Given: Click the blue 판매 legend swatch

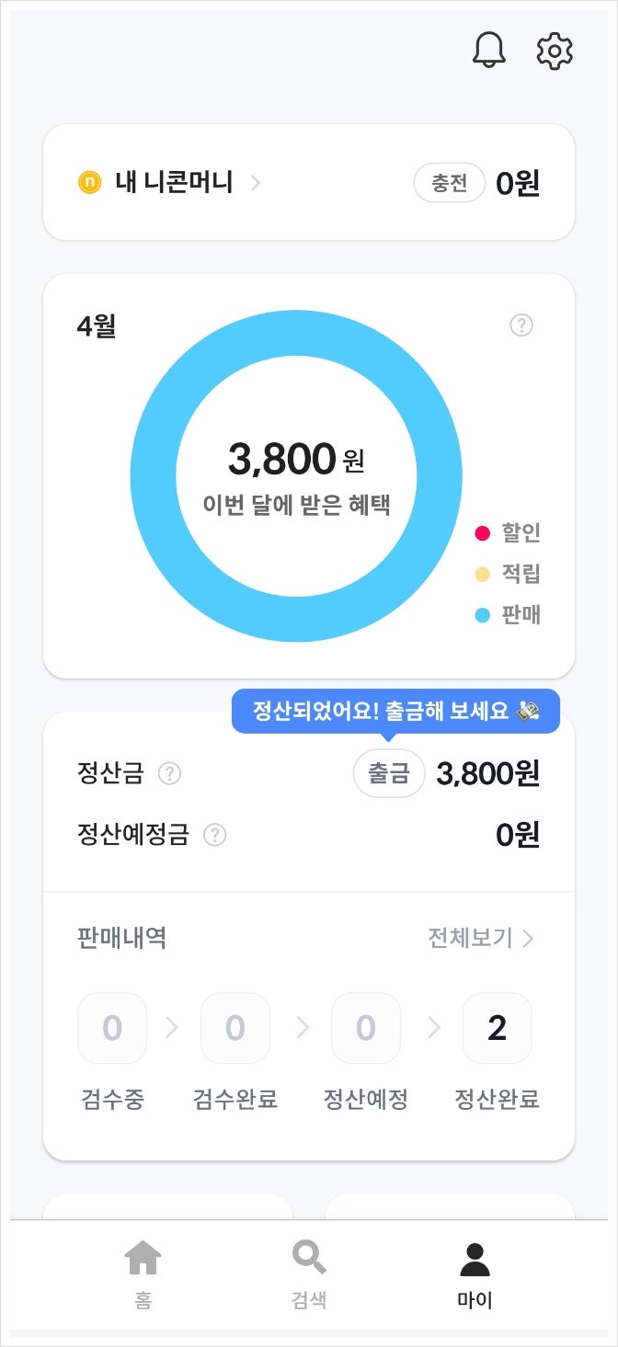Looking at the screenshot, I should click(x=482, y=615).
